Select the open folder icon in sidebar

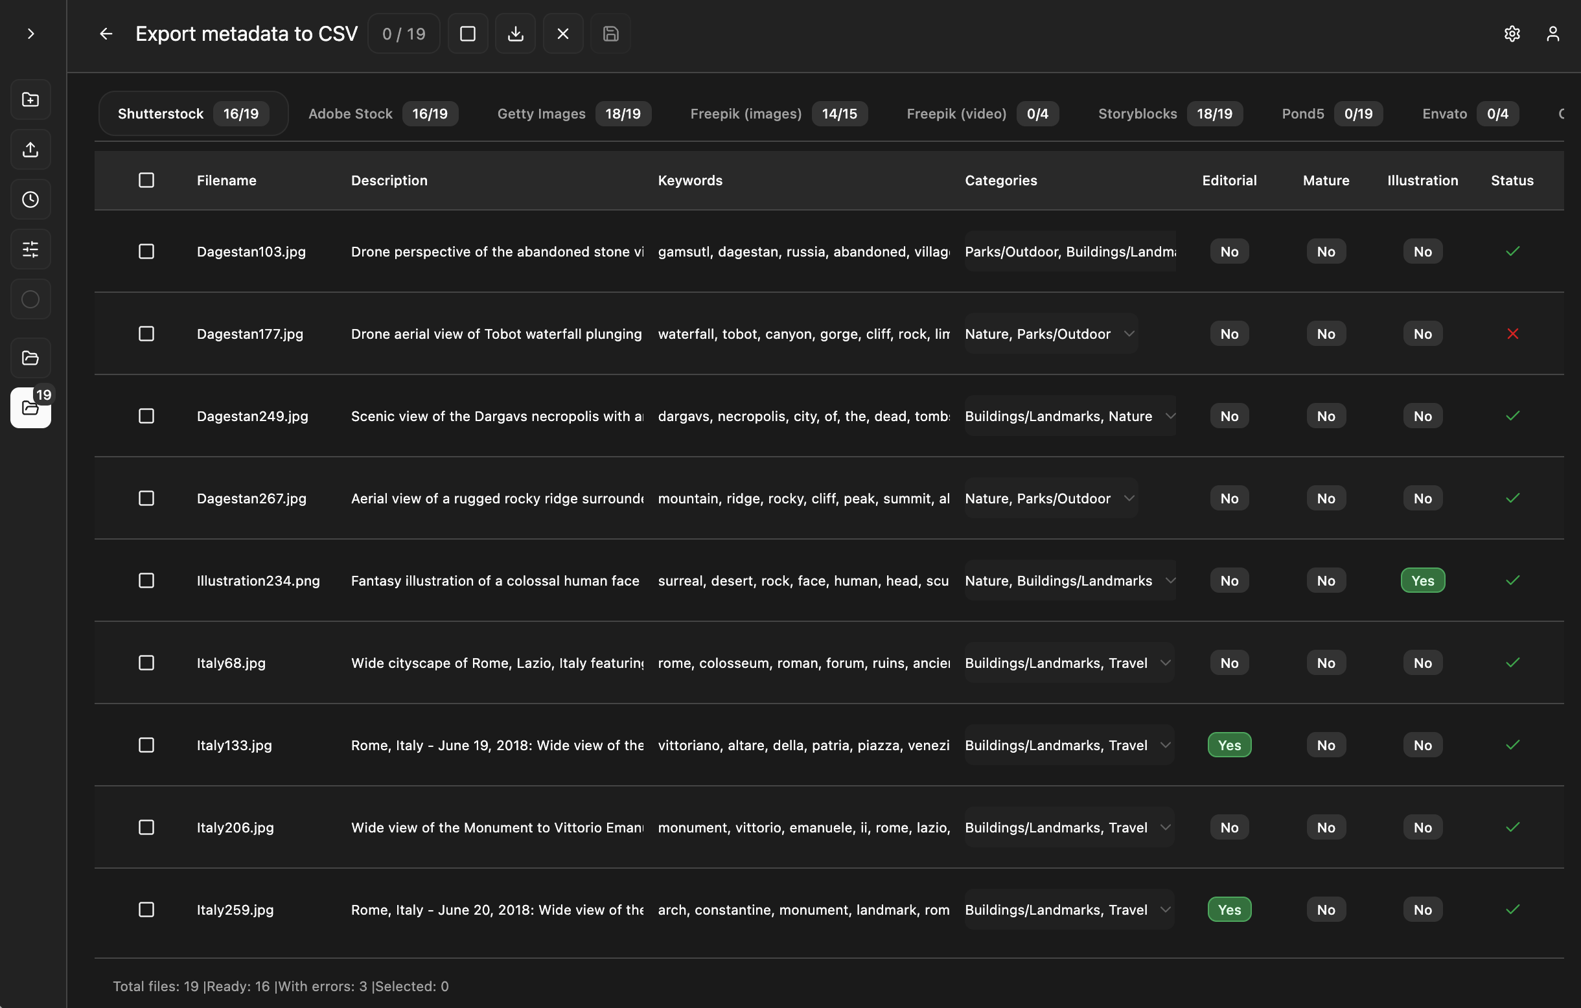click(30, 358)
